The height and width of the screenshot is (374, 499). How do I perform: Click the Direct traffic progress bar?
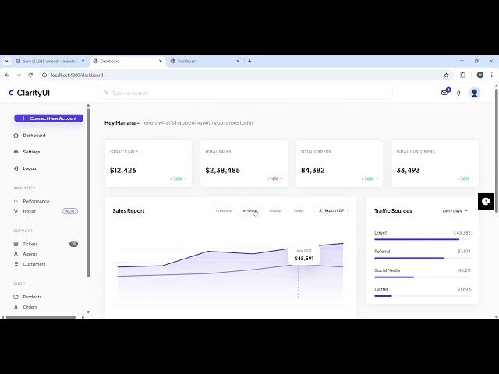[x=423, y=239]
